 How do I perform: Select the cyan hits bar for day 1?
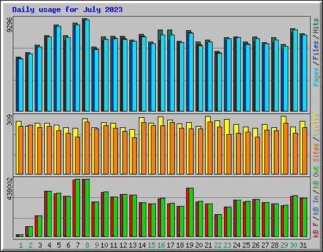pos(21,85)
